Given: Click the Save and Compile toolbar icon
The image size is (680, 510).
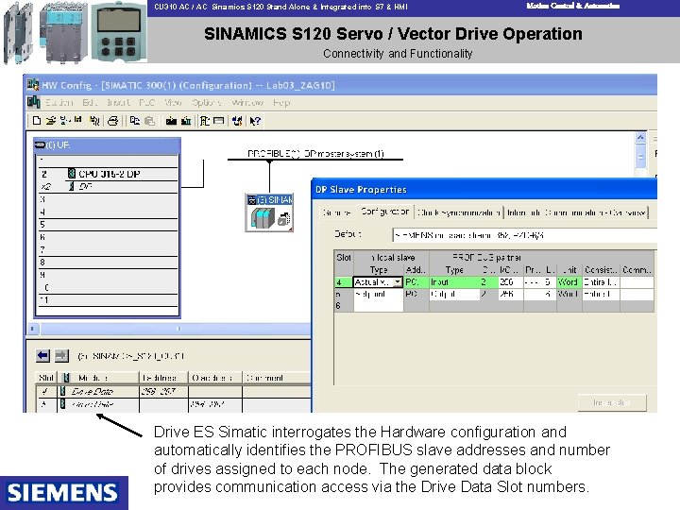Looking at the screenshot, I should pyautogui.click(x=94, y=121).
